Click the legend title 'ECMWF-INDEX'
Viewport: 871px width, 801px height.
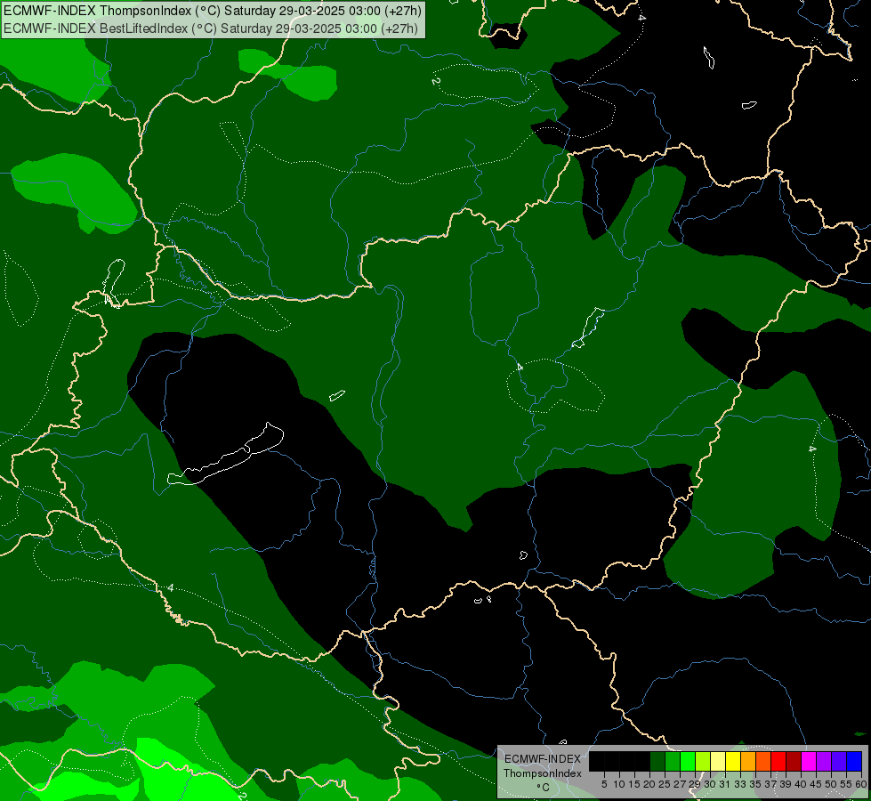click(542, 759)
